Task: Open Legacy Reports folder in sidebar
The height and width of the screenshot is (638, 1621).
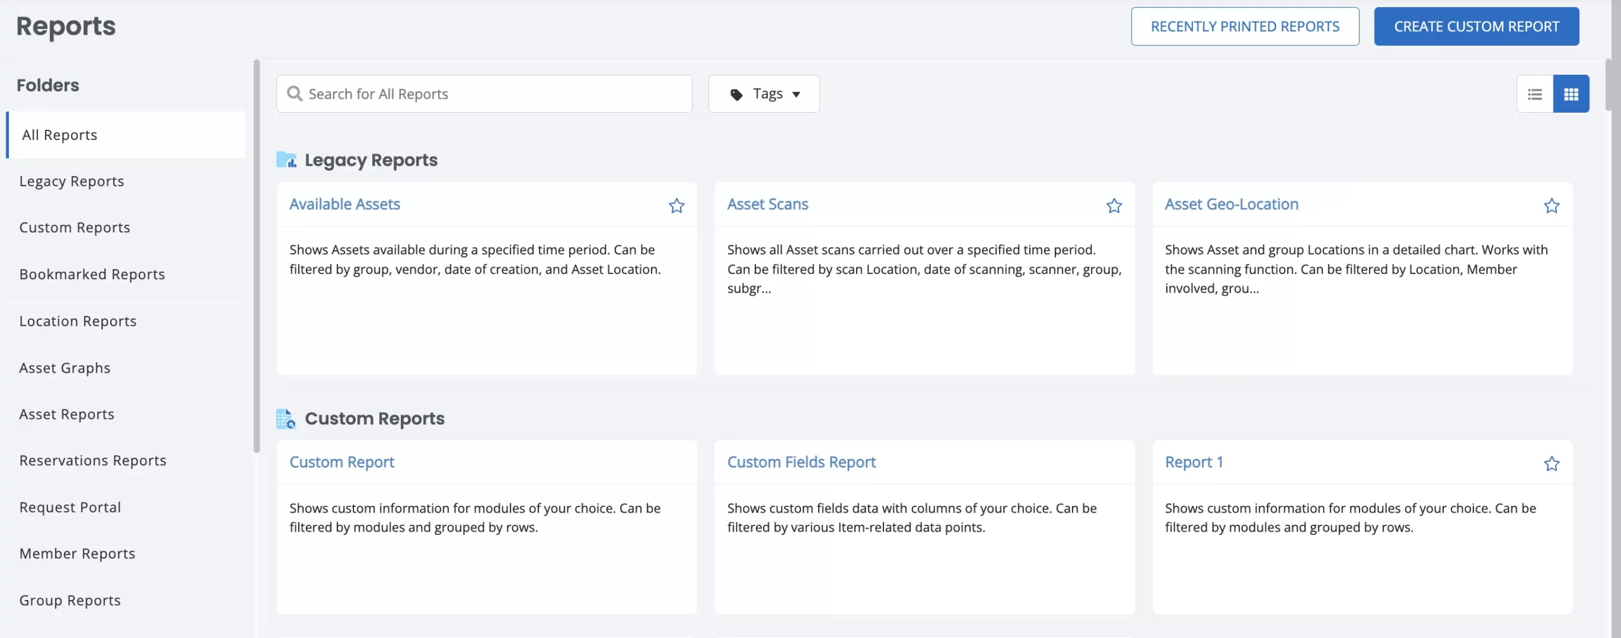Action: click(72, 182)
